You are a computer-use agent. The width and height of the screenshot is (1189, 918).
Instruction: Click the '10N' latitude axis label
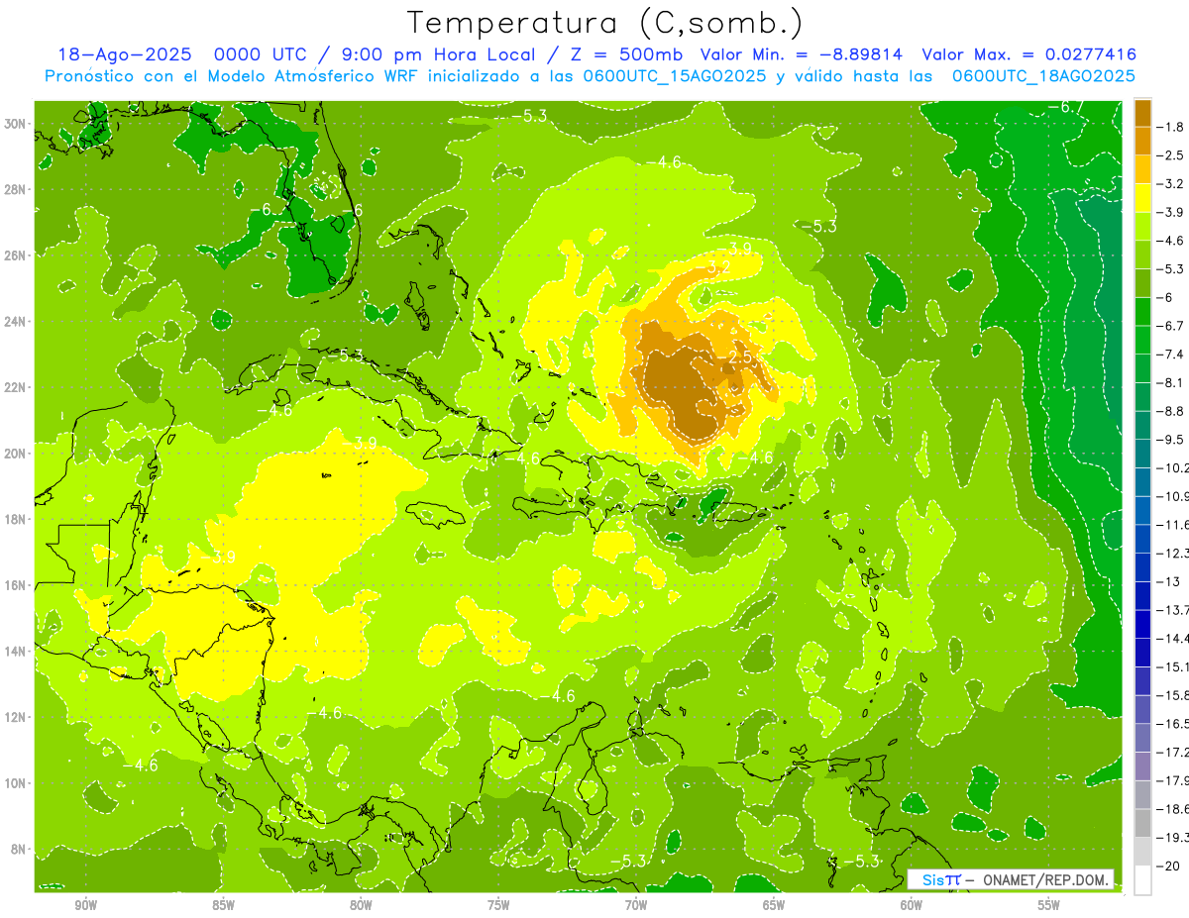17,783
